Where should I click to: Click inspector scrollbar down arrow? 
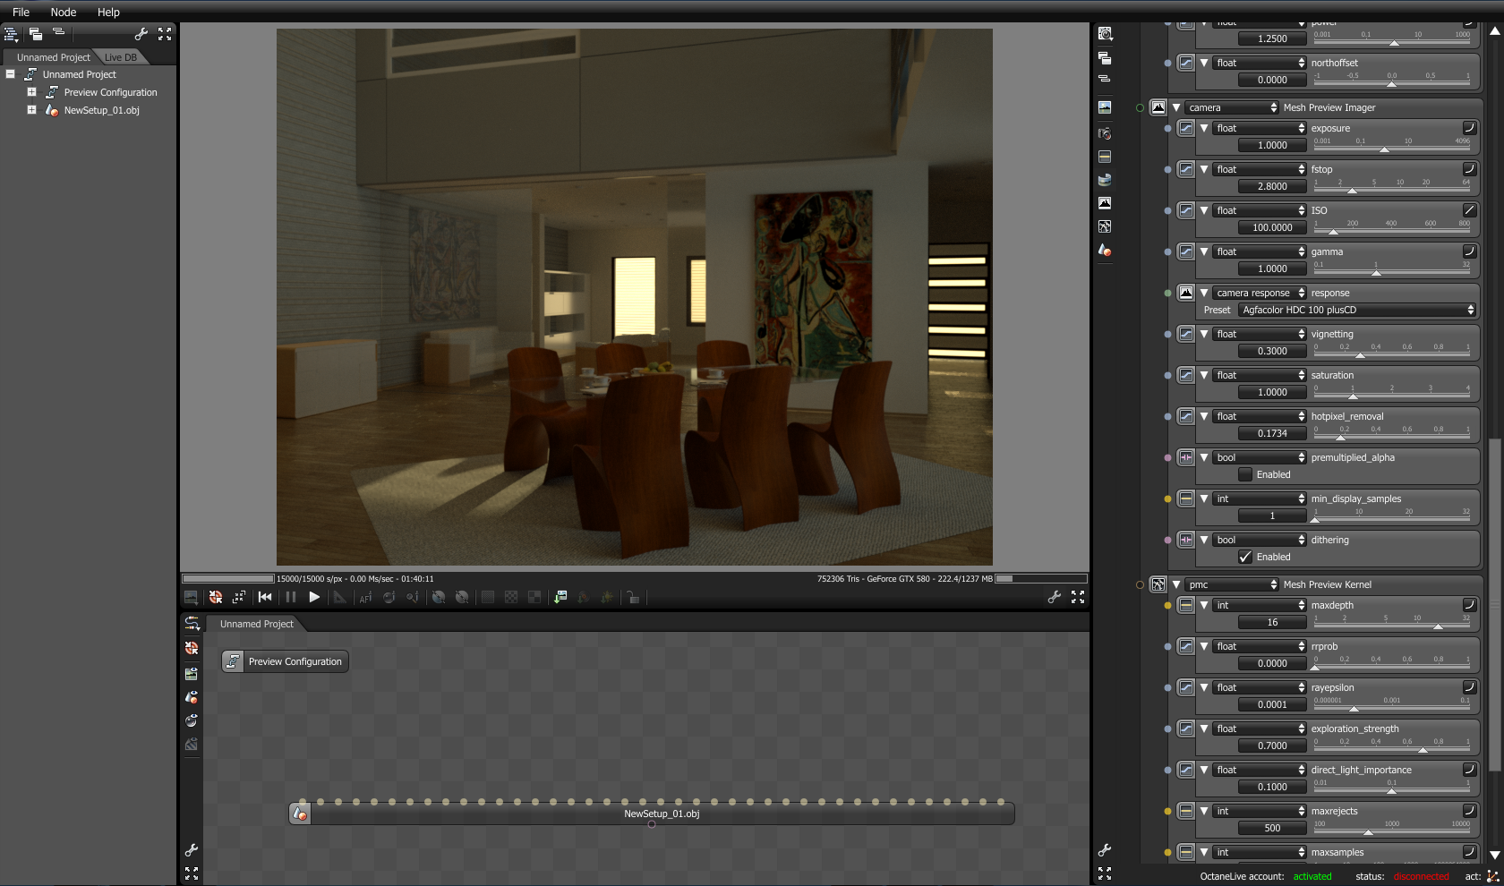point(1494,856)
